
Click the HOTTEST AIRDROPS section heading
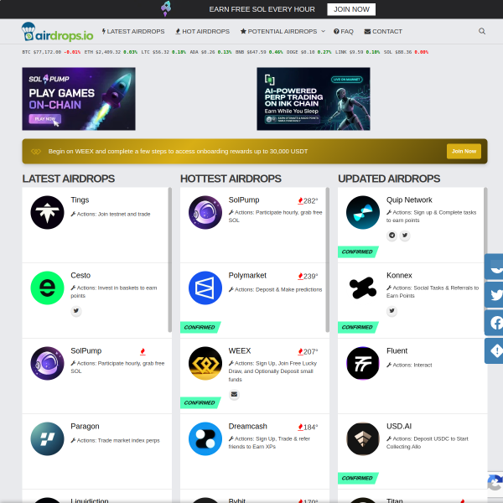point(231,179)
